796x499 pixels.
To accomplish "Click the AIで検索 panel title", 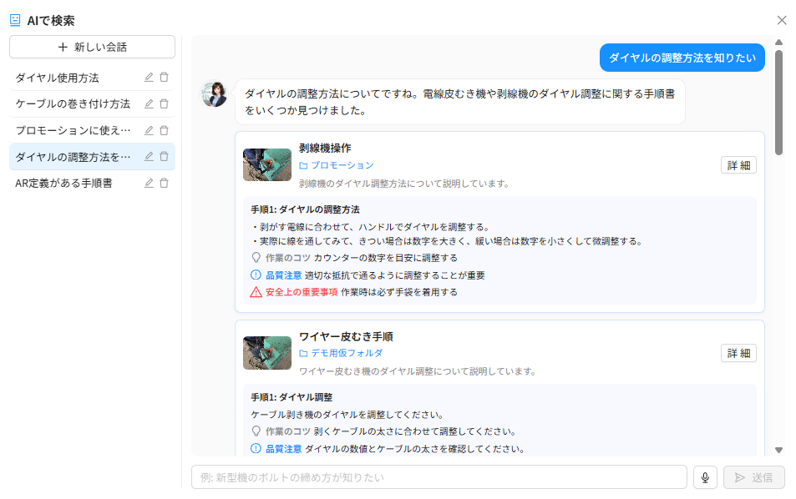I will coord(51,20).
